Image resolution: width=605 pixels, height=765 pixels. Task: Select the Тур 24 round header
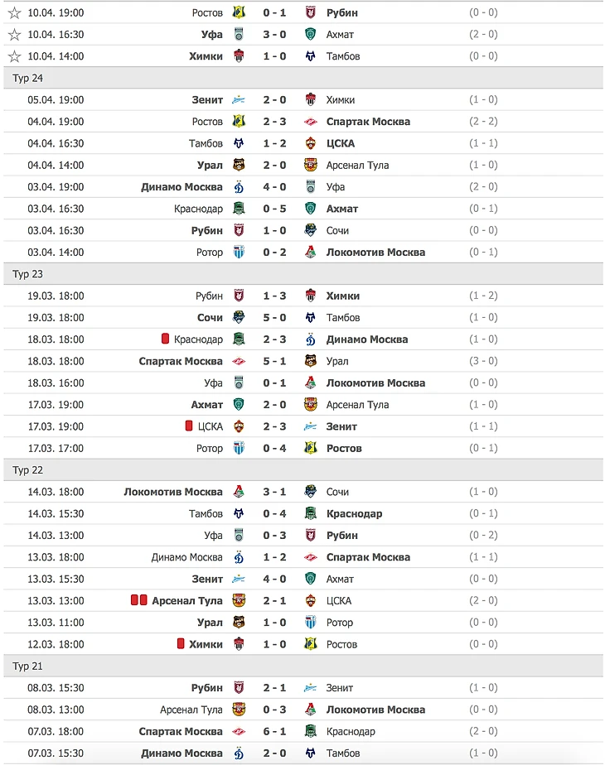(28, 78)
